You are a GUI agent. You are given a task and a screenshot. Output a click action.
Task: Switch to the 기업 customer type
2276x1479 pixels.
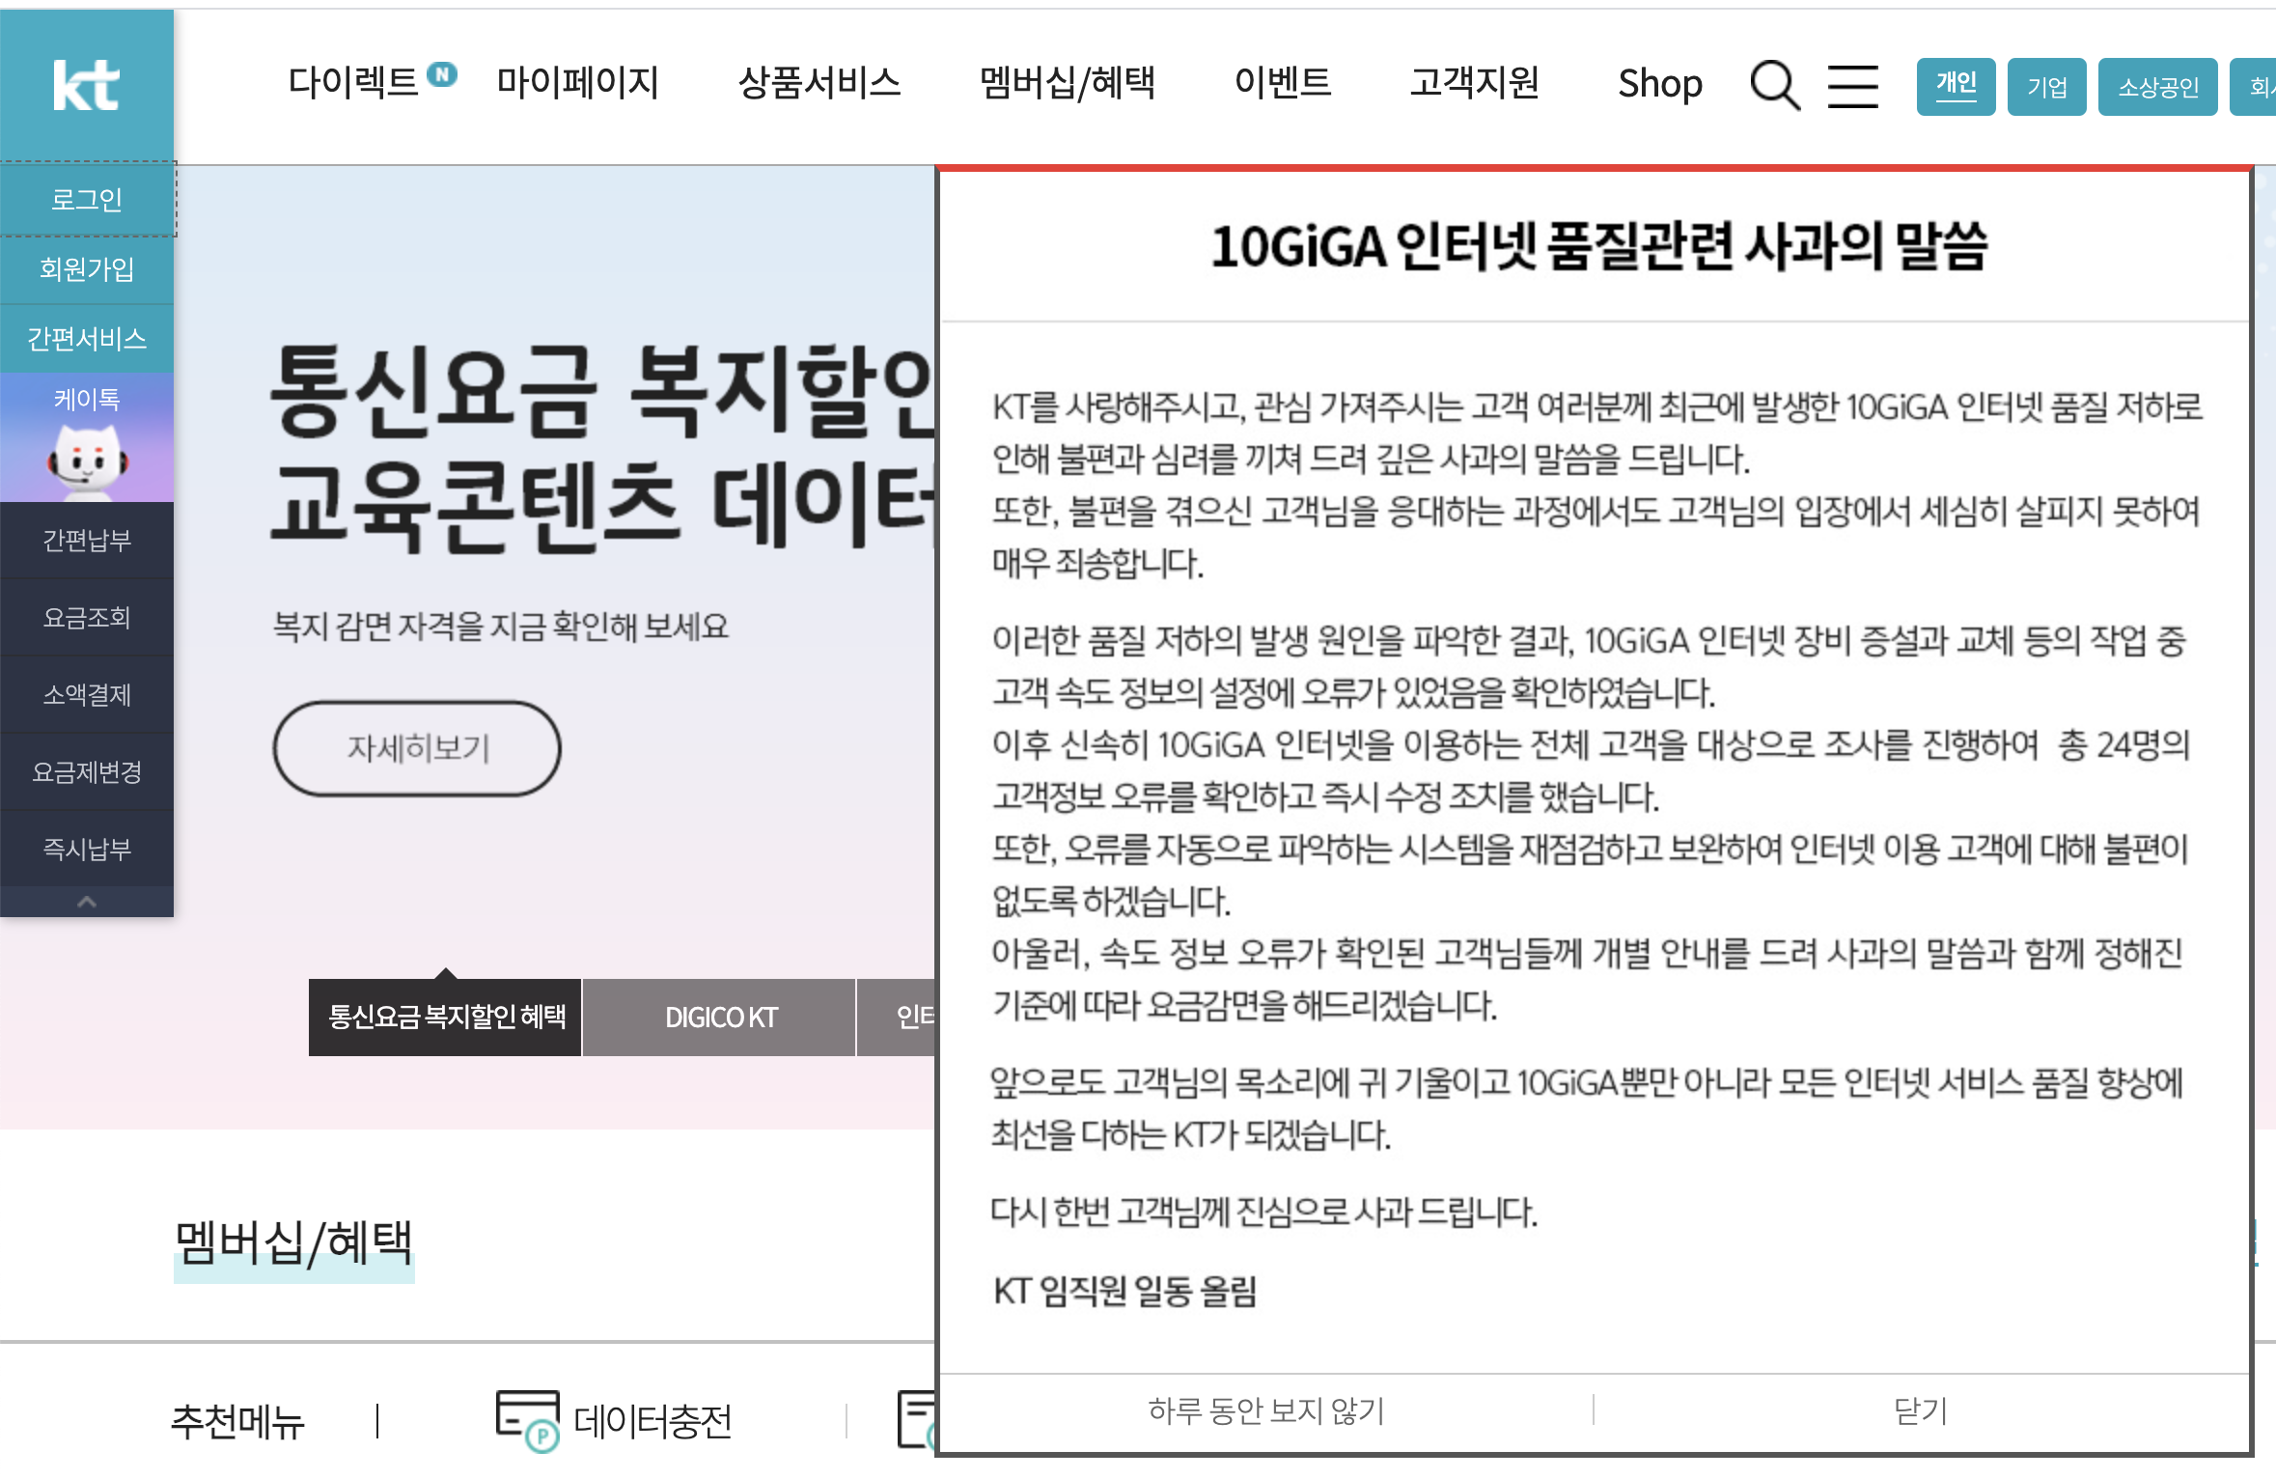(2046, 87)
